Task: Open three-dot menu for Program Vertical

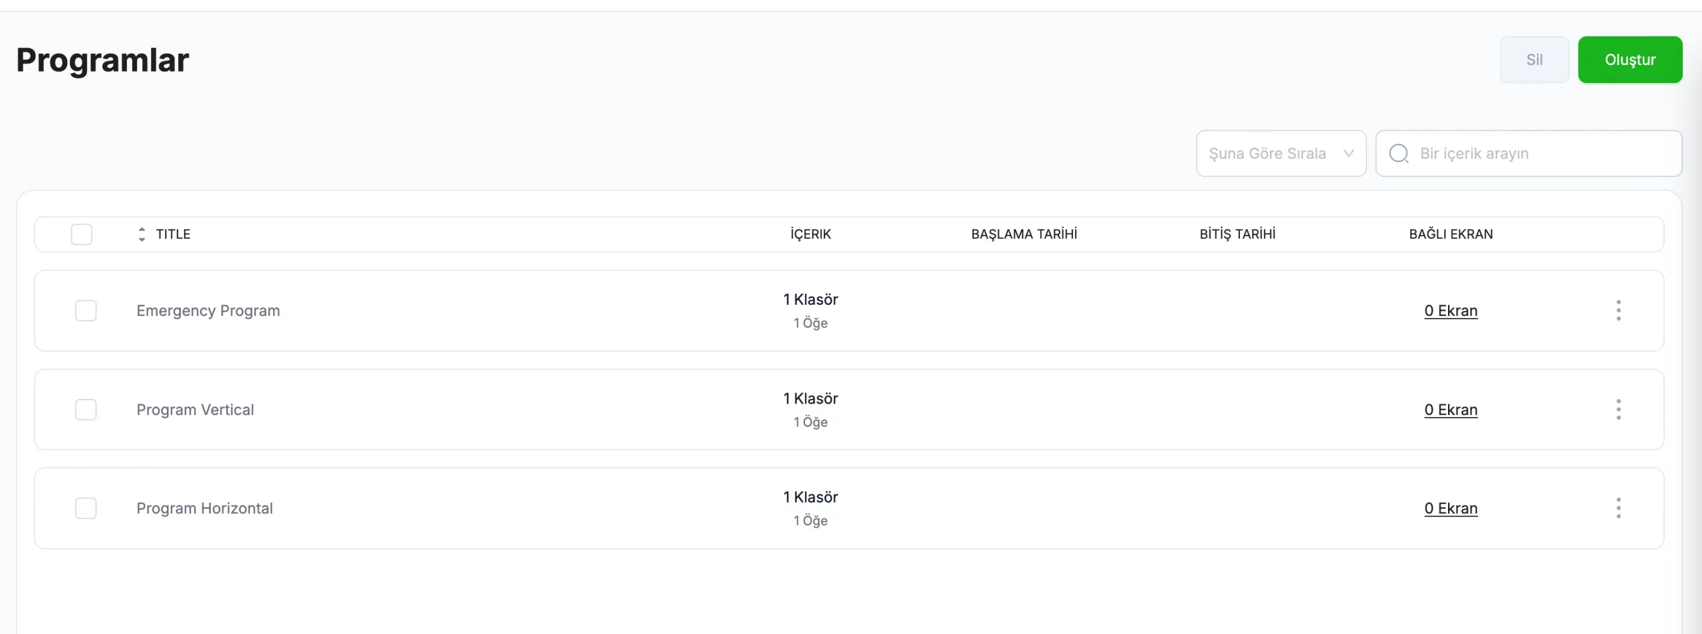Action: [1618, 409]
